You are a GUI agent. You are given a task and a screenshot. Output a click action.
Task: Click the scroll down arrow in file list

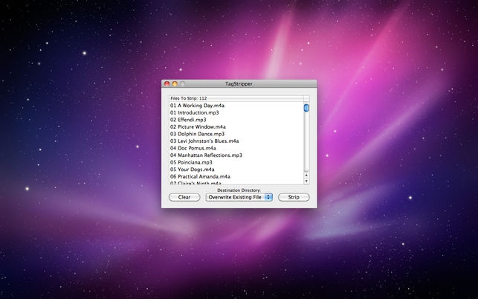pyautogui.click(x=306, y=181)
